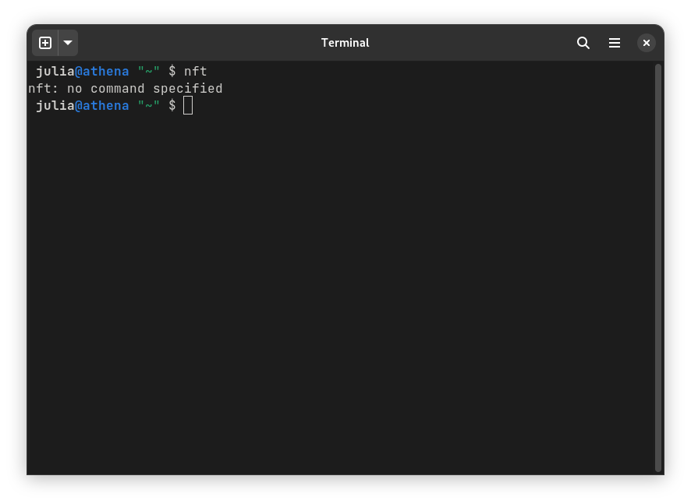Click @athena hostname in first prompt

pyautogui.click(x=102, y=72)
